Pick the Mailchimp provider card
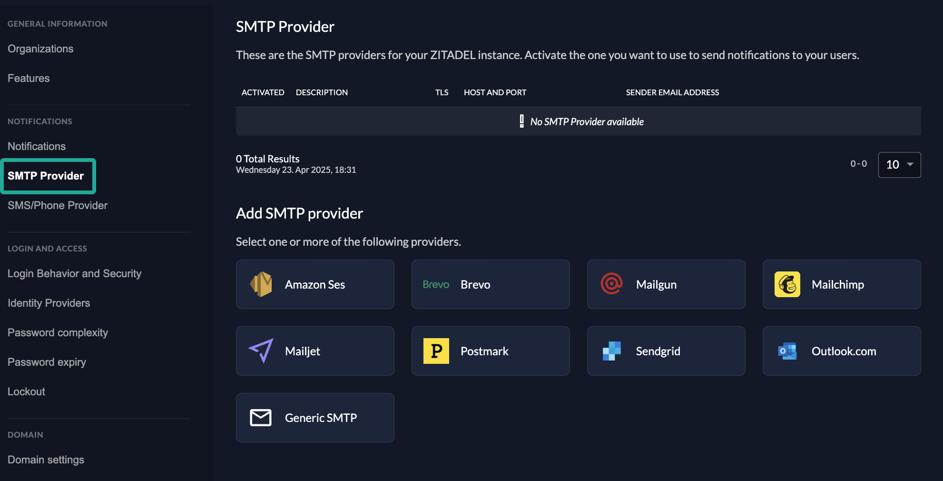 point(842,284)
